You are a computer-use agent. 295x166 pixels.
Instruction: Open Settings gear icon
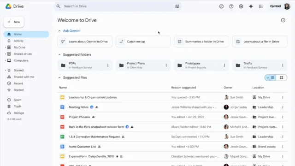(x=241, y=6)
